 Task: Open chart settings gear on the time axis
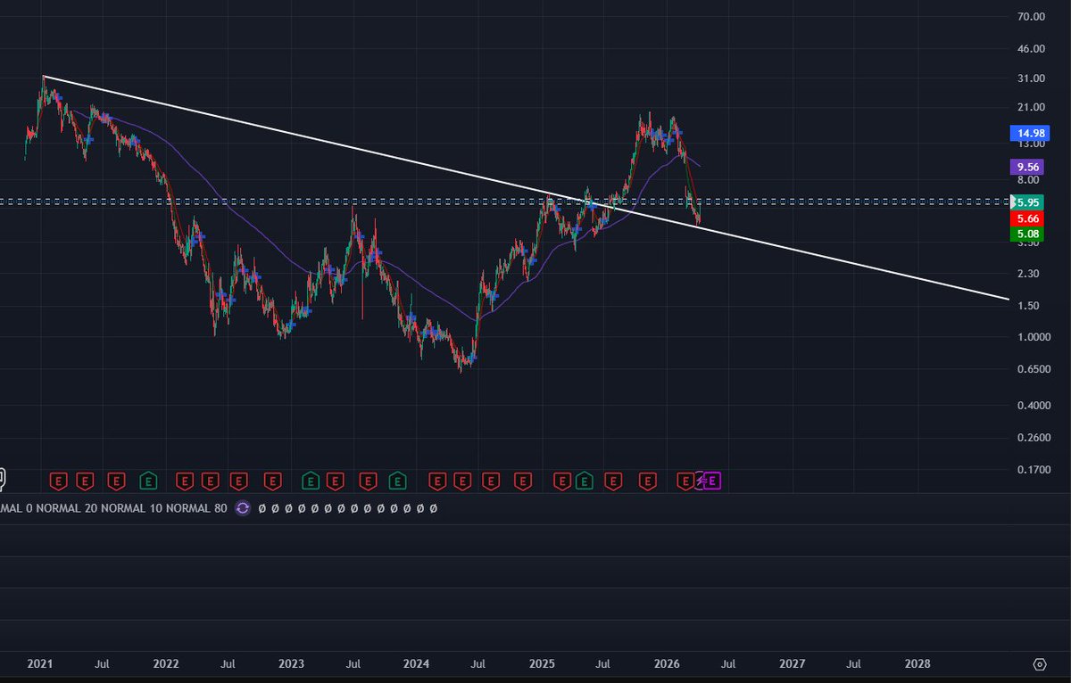1039,664
